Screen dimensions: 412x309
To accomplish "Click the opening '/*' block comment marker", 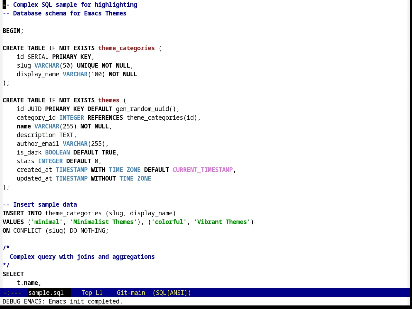I will point(6,248).
